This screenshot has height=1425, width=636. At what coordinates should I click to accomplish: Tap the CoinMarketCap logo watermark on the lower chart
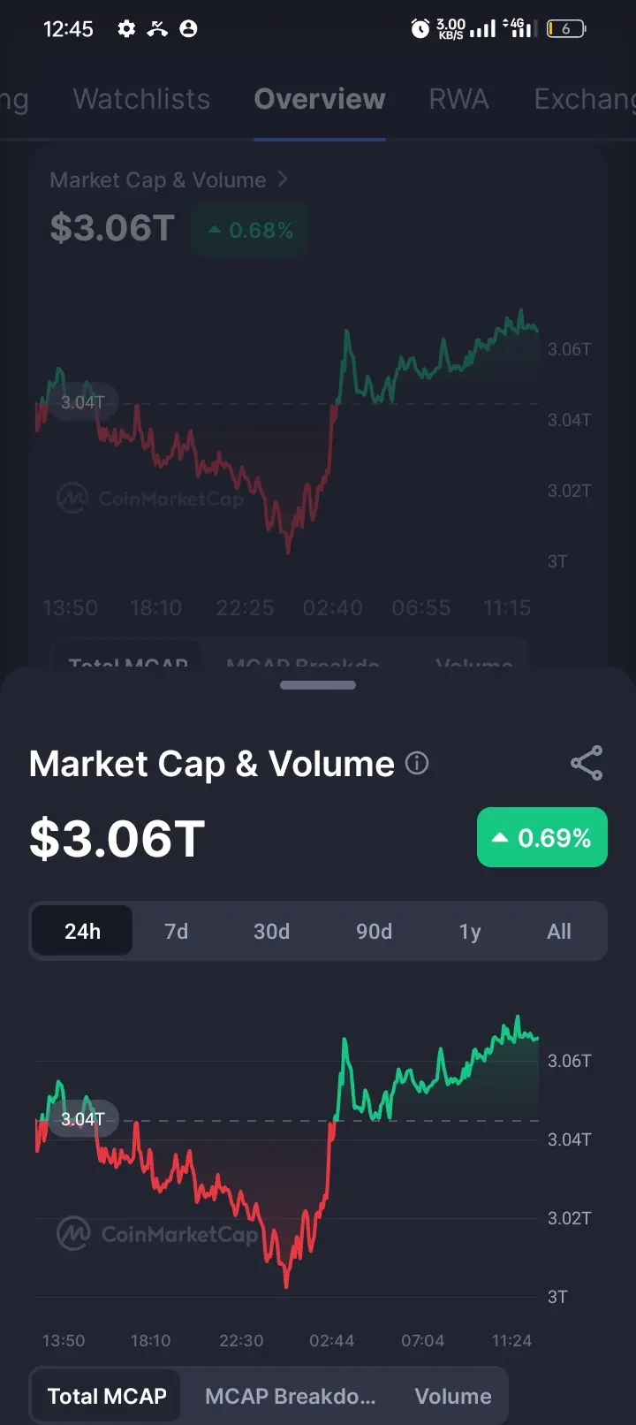click(x=157, y=1233)
